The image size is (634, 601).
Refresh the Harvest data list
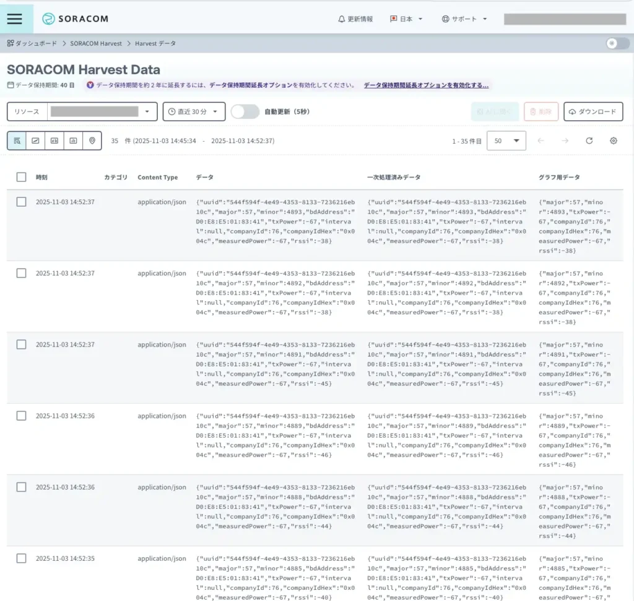click(589, 141)
